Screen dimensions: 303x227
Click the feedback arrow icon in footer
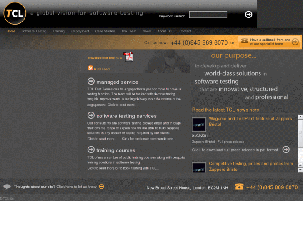(101, 187)
